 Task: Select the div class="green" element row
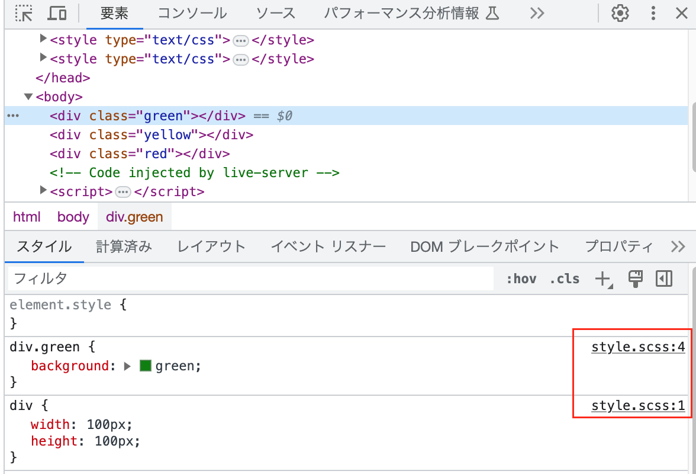[346, 116]
